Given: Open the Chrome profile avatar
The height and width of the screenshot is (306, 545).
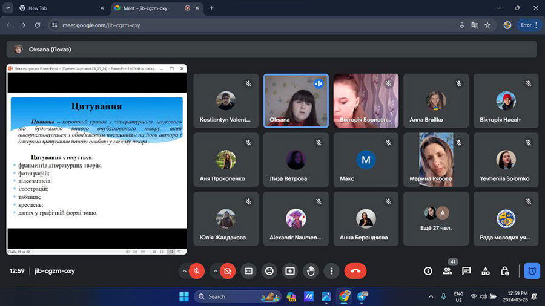Looking at the screenshot, I should click(x=507, y=25).
